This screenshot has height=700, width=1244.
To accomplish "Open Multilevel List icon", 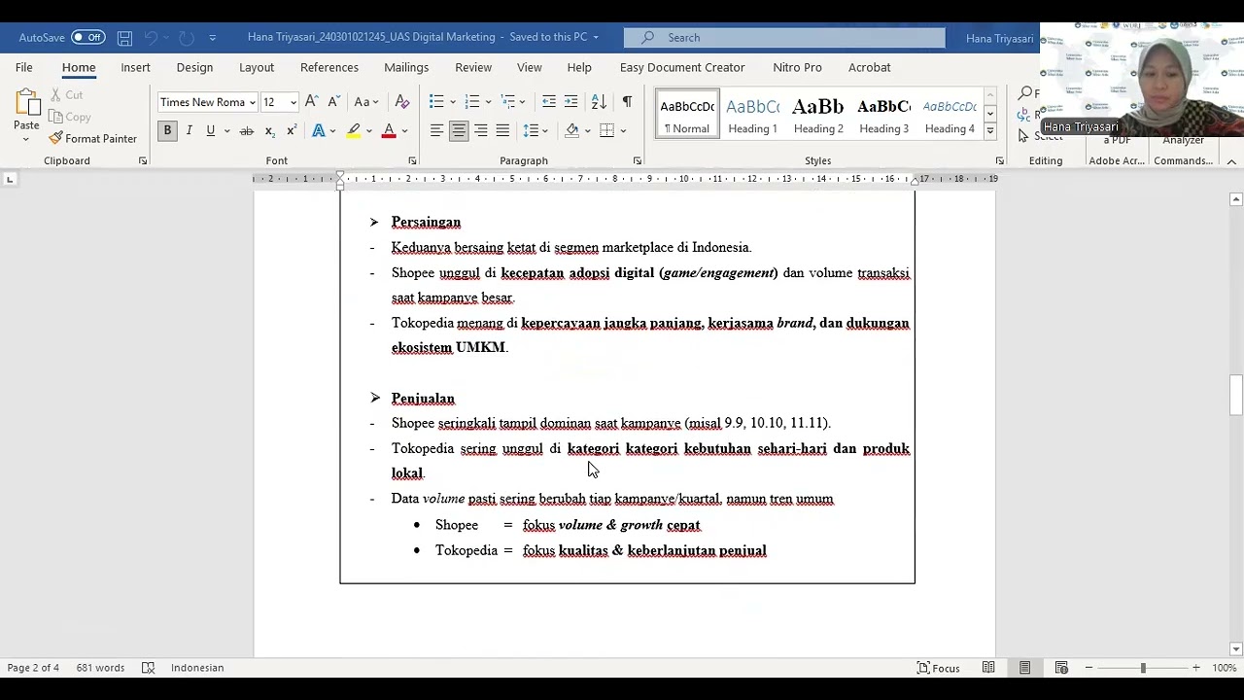I will [x=507, y=101].
